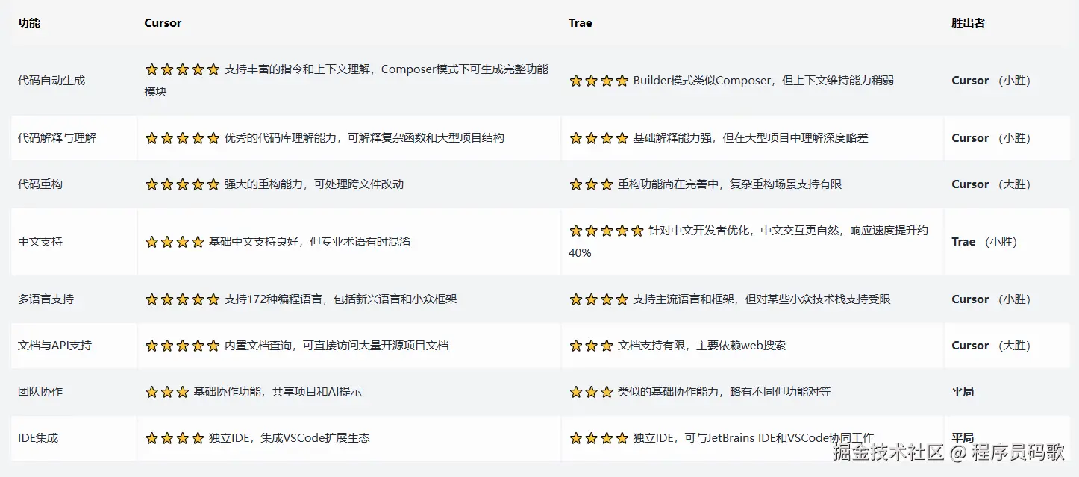
Task: Click the first star in Trae's 文档与API支持 rating
Action: point(575,346)
